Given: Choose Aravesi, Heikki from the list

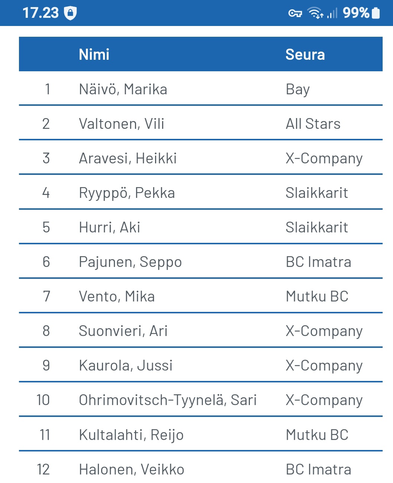Looking at the screenshot, I should point(128,158).
